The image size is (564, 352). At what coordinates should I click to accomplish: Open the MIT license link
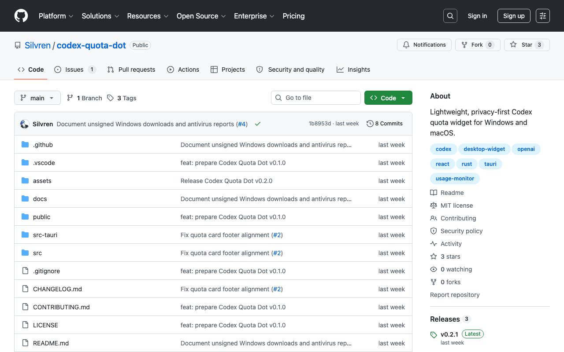pyautogui.click(x=451, y=205)
